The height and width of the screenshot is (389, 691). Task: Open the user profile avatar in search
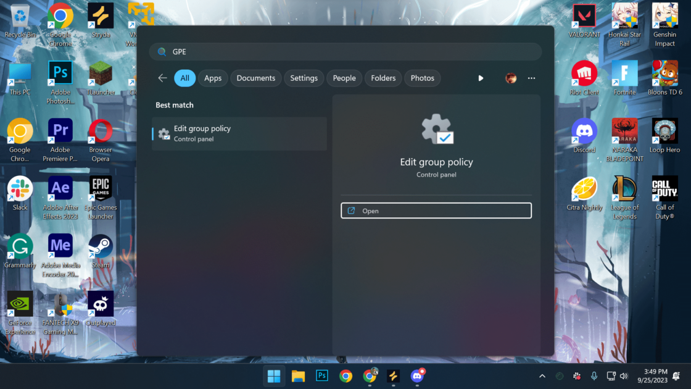pos(511,78)
